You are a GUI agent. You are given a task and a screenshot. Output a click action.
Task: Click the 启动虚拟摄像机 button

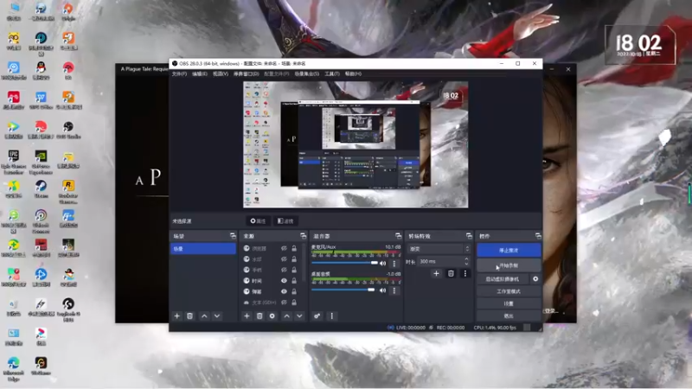click(x=503, y=279)
